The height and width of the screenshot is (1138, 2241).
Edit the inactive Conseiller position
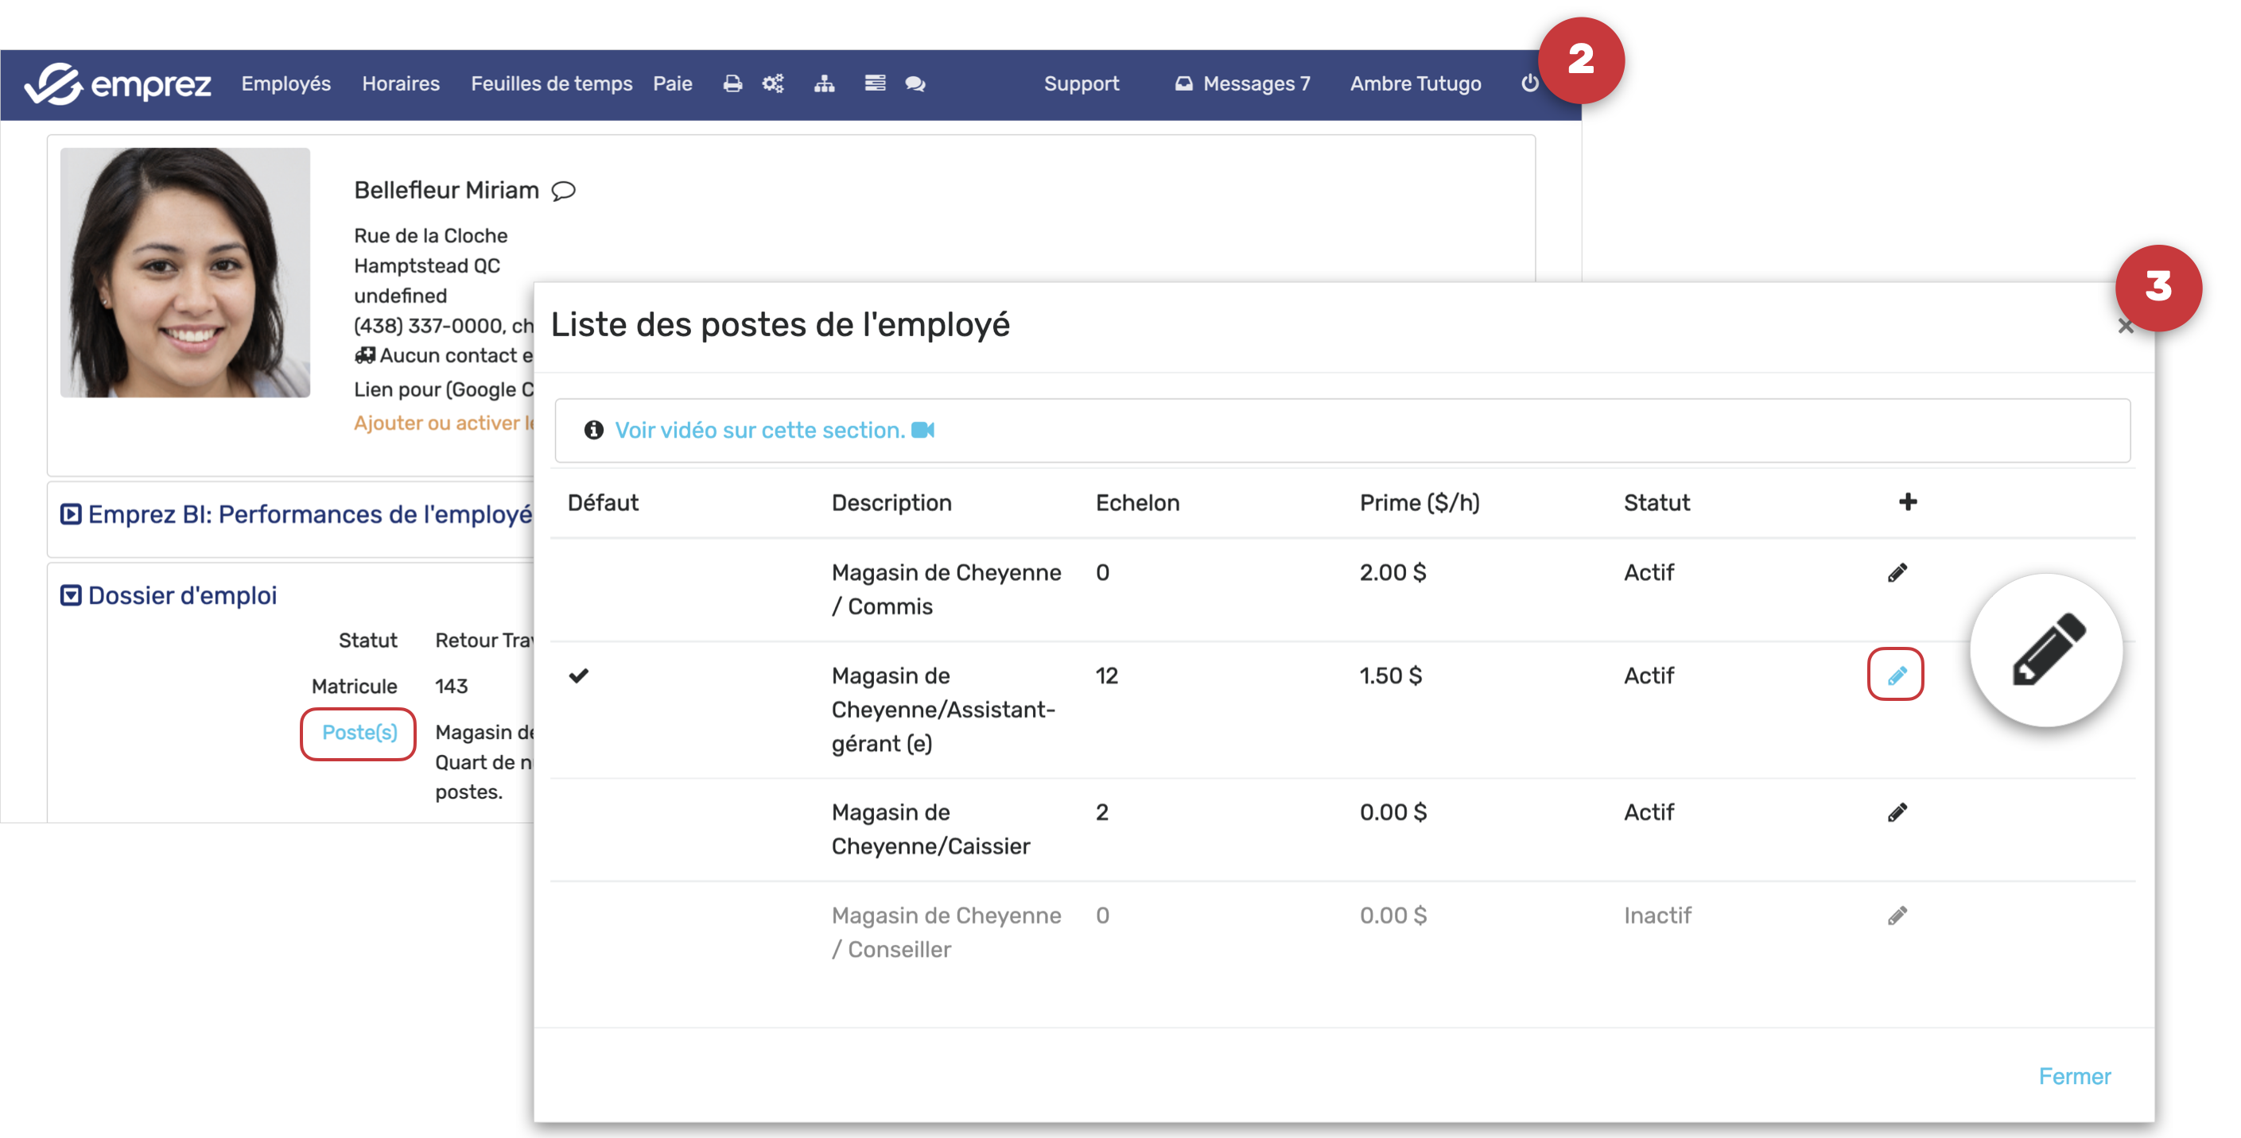(x=1897, y=915)
